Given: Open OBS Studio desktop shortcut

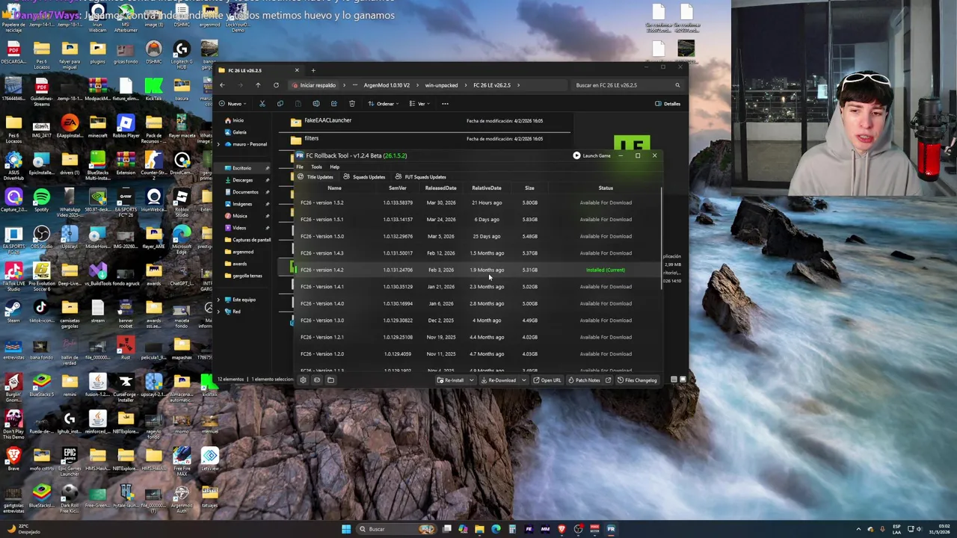Looking at the screenshot, I should (42, 237).
